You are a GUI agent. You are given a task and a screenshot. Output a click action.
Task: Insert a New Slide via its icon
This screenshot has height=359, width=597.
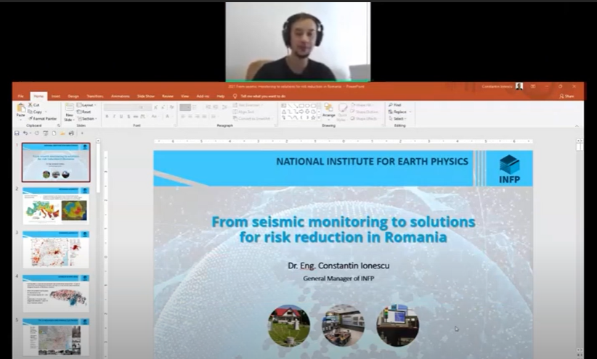pos(69,107)
